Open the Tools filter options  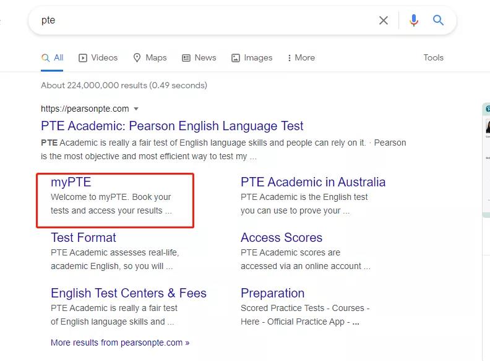pyautogui.click(x=433, y=57)
